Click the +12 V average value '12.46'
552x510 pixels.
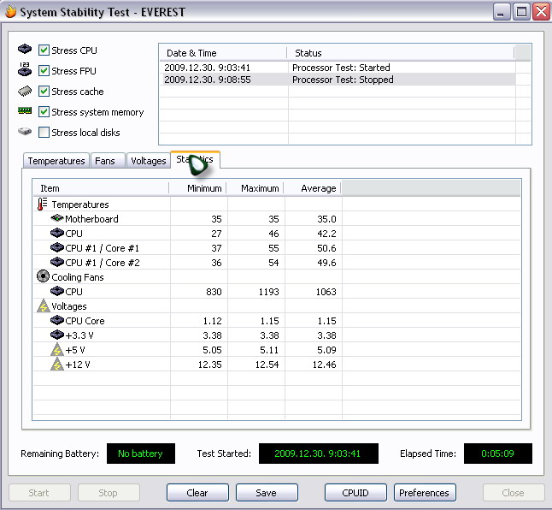[324, 365]
